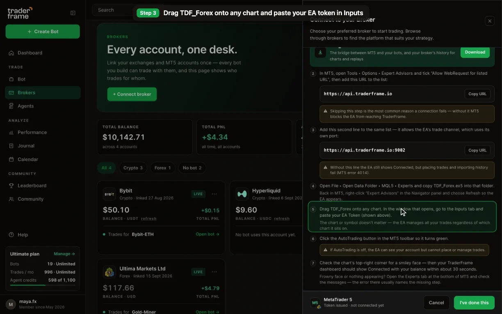
Task: Click the Leaderboard trophy icon
Action: (11, 186)
